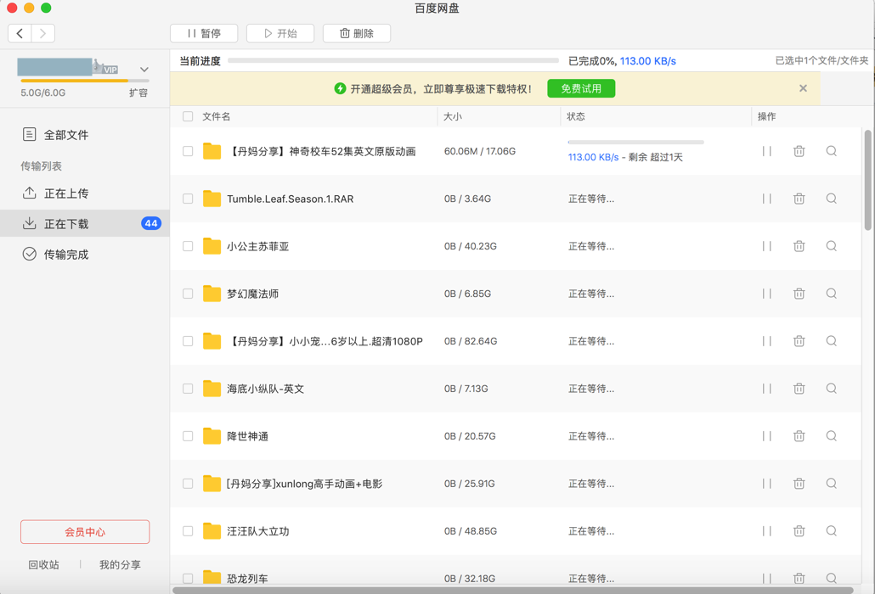Click the 44 badge on 正在下载
This screenshot has width=875, height=594.
tap(151, 223)
